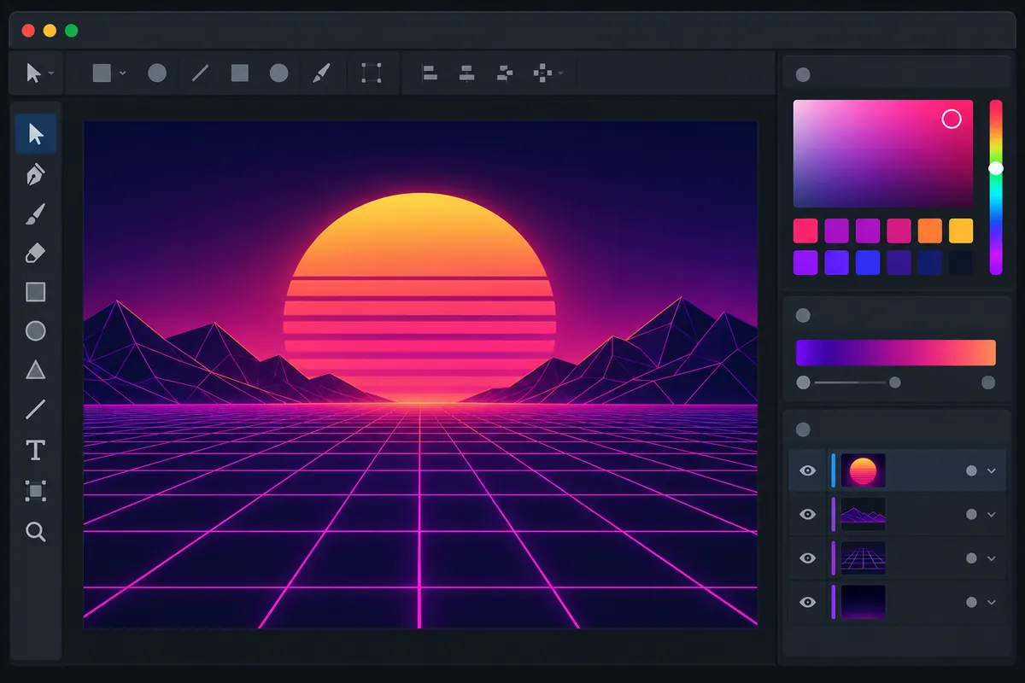Viewport: 1025px width, 683px height.
Task: Click the white handle on the hue slider
Action: coord(996,168)
